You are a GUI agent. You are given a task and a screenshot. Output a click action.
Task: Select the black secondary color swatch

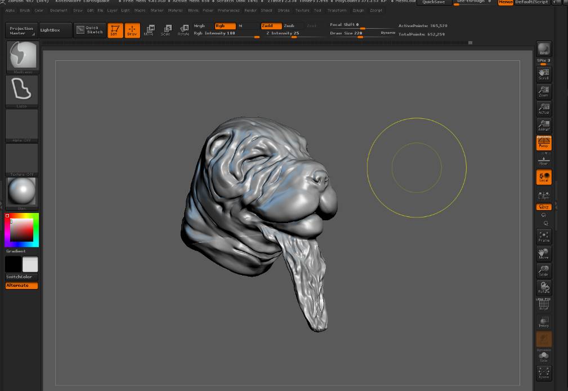(x=13, y=264)
